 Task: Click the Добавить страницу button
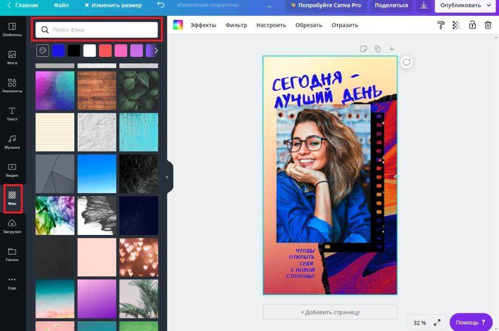click(x=330, y=312)
